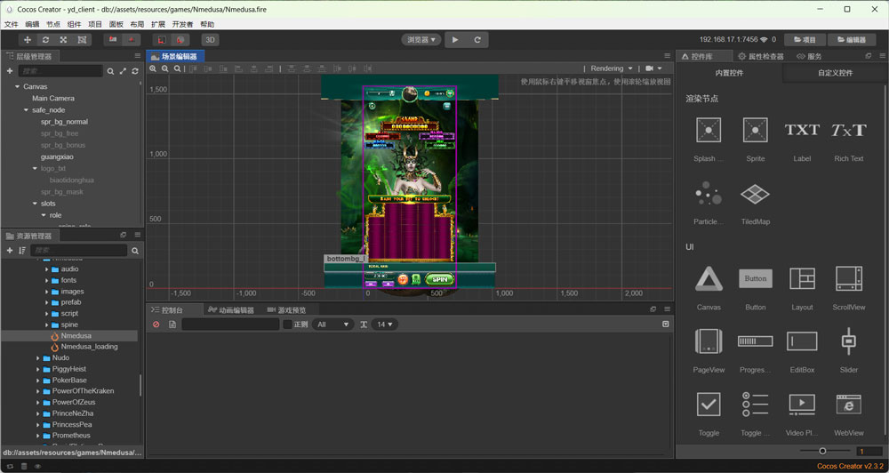Select the TiledMap node control
Viewport: 889px width, 473px height.
pos(755,194)
